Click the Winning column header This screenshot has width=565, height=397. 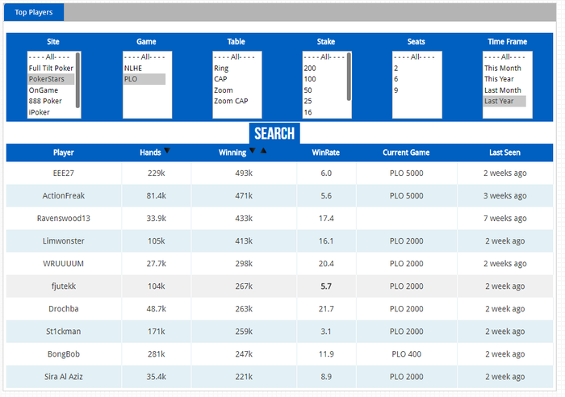[232, 153]
